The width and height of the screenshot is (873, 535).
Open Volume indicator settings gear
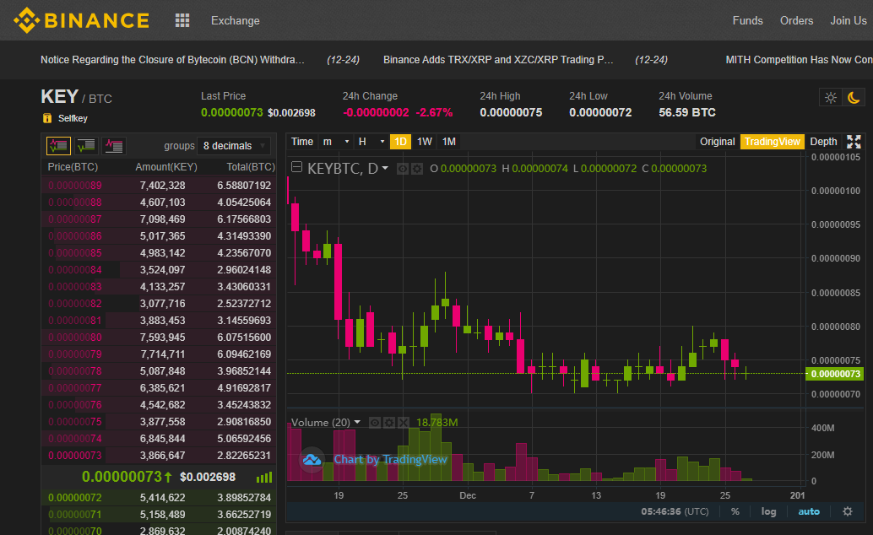click(x=389, y=423)
